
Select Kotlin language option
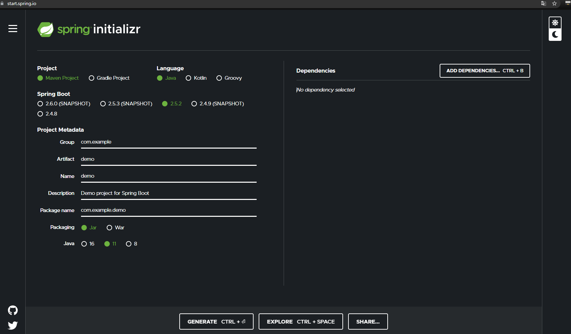196,78
